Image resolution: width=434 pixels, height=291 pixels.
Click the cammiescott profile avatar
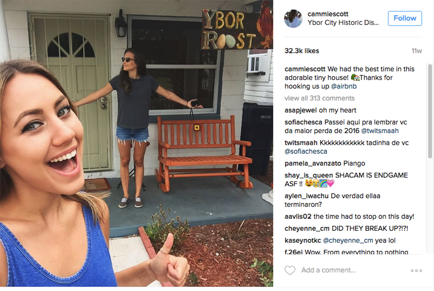(293, 18)
